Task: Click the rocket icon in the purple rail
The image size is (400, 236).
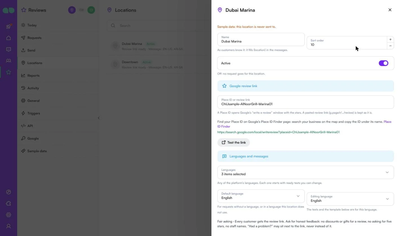Action: pos(8,26)
